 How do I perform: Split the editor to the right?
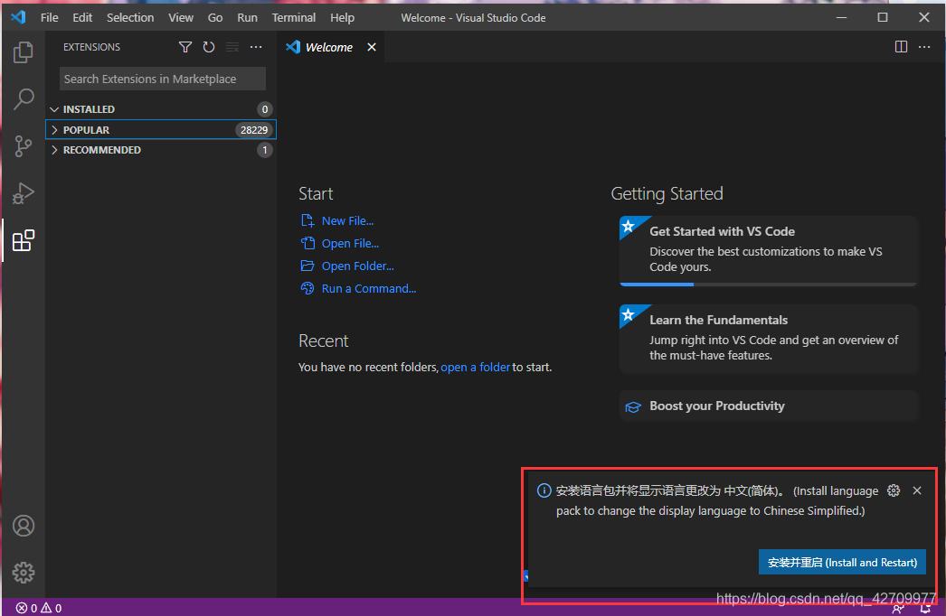(901, 47)
